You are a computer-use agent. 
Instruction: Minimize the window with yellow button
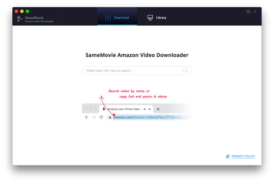click(22, 11)
